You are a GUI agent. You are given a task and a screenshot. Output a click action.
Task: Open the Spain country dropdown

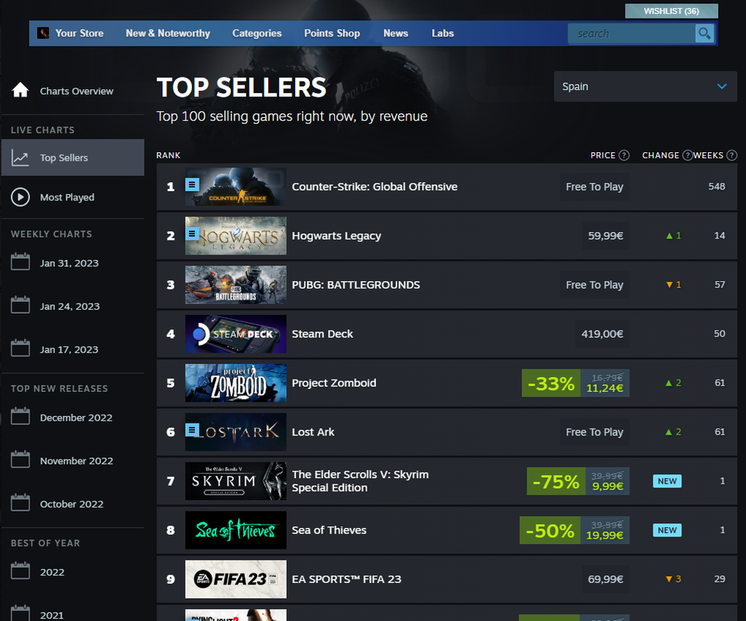click(645, 86)
